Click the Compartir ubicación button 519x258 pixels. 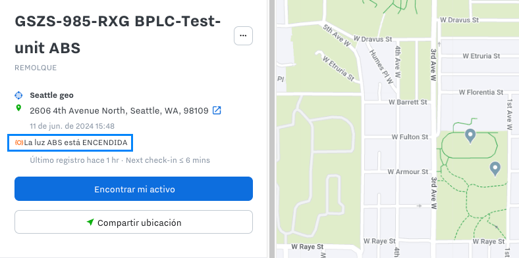click(x=134, y=222)
